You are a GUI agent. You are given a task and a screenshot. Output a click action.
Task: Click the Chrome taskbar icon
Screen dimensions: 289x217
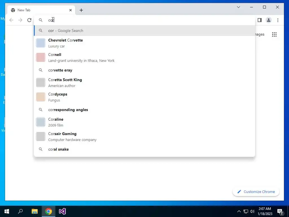[x=49, y=211]
